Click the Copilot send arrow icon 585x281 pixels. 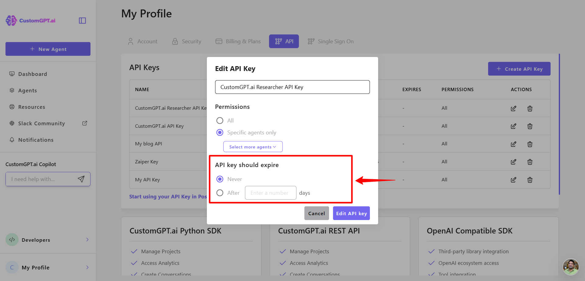click(x=81, y=179)
